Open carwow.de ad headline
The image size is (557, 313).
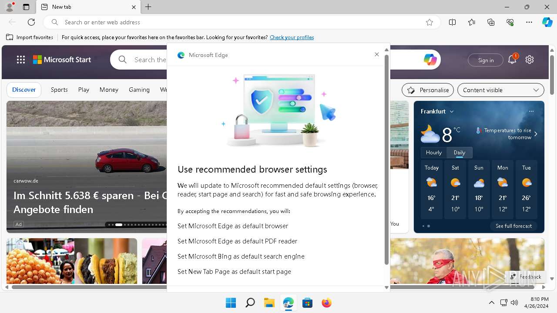coord(90,202)
